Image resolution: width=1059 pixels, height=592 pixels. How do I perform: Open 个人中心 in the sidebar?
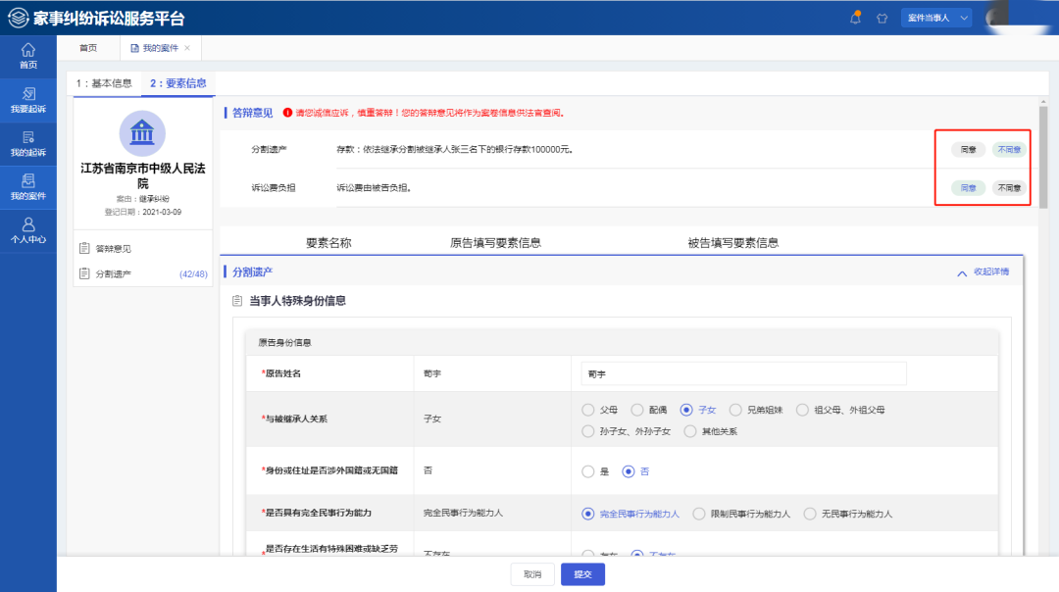click(x=28, y=231)
